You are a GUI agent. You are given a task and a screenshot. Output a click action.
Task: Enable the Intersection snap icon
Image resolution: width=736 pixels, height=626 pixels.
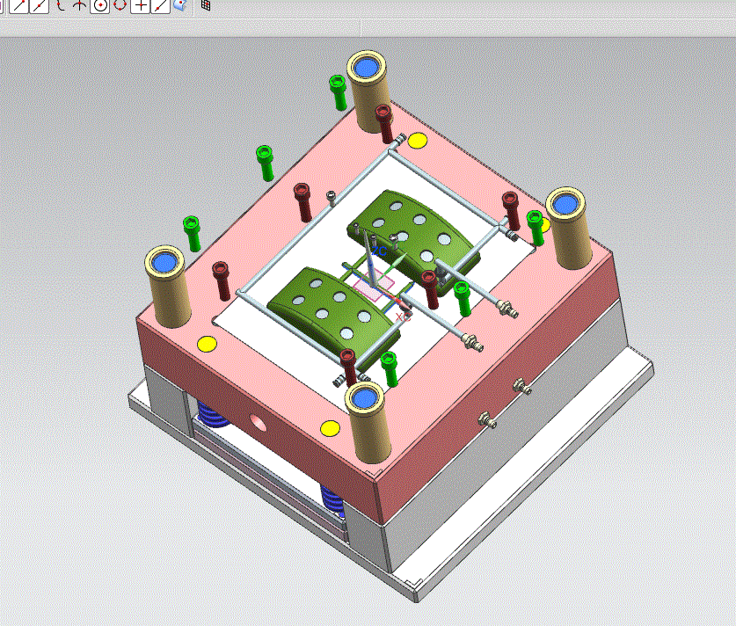[80, 5]
